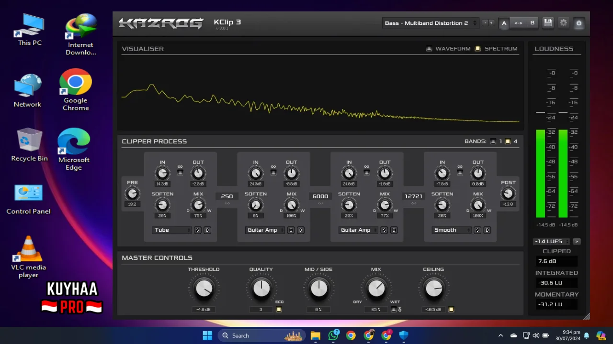Screen dimensions: 613x344
Task: Open the Microsoft Edge desktop shortcut
Action: (74, 149)
